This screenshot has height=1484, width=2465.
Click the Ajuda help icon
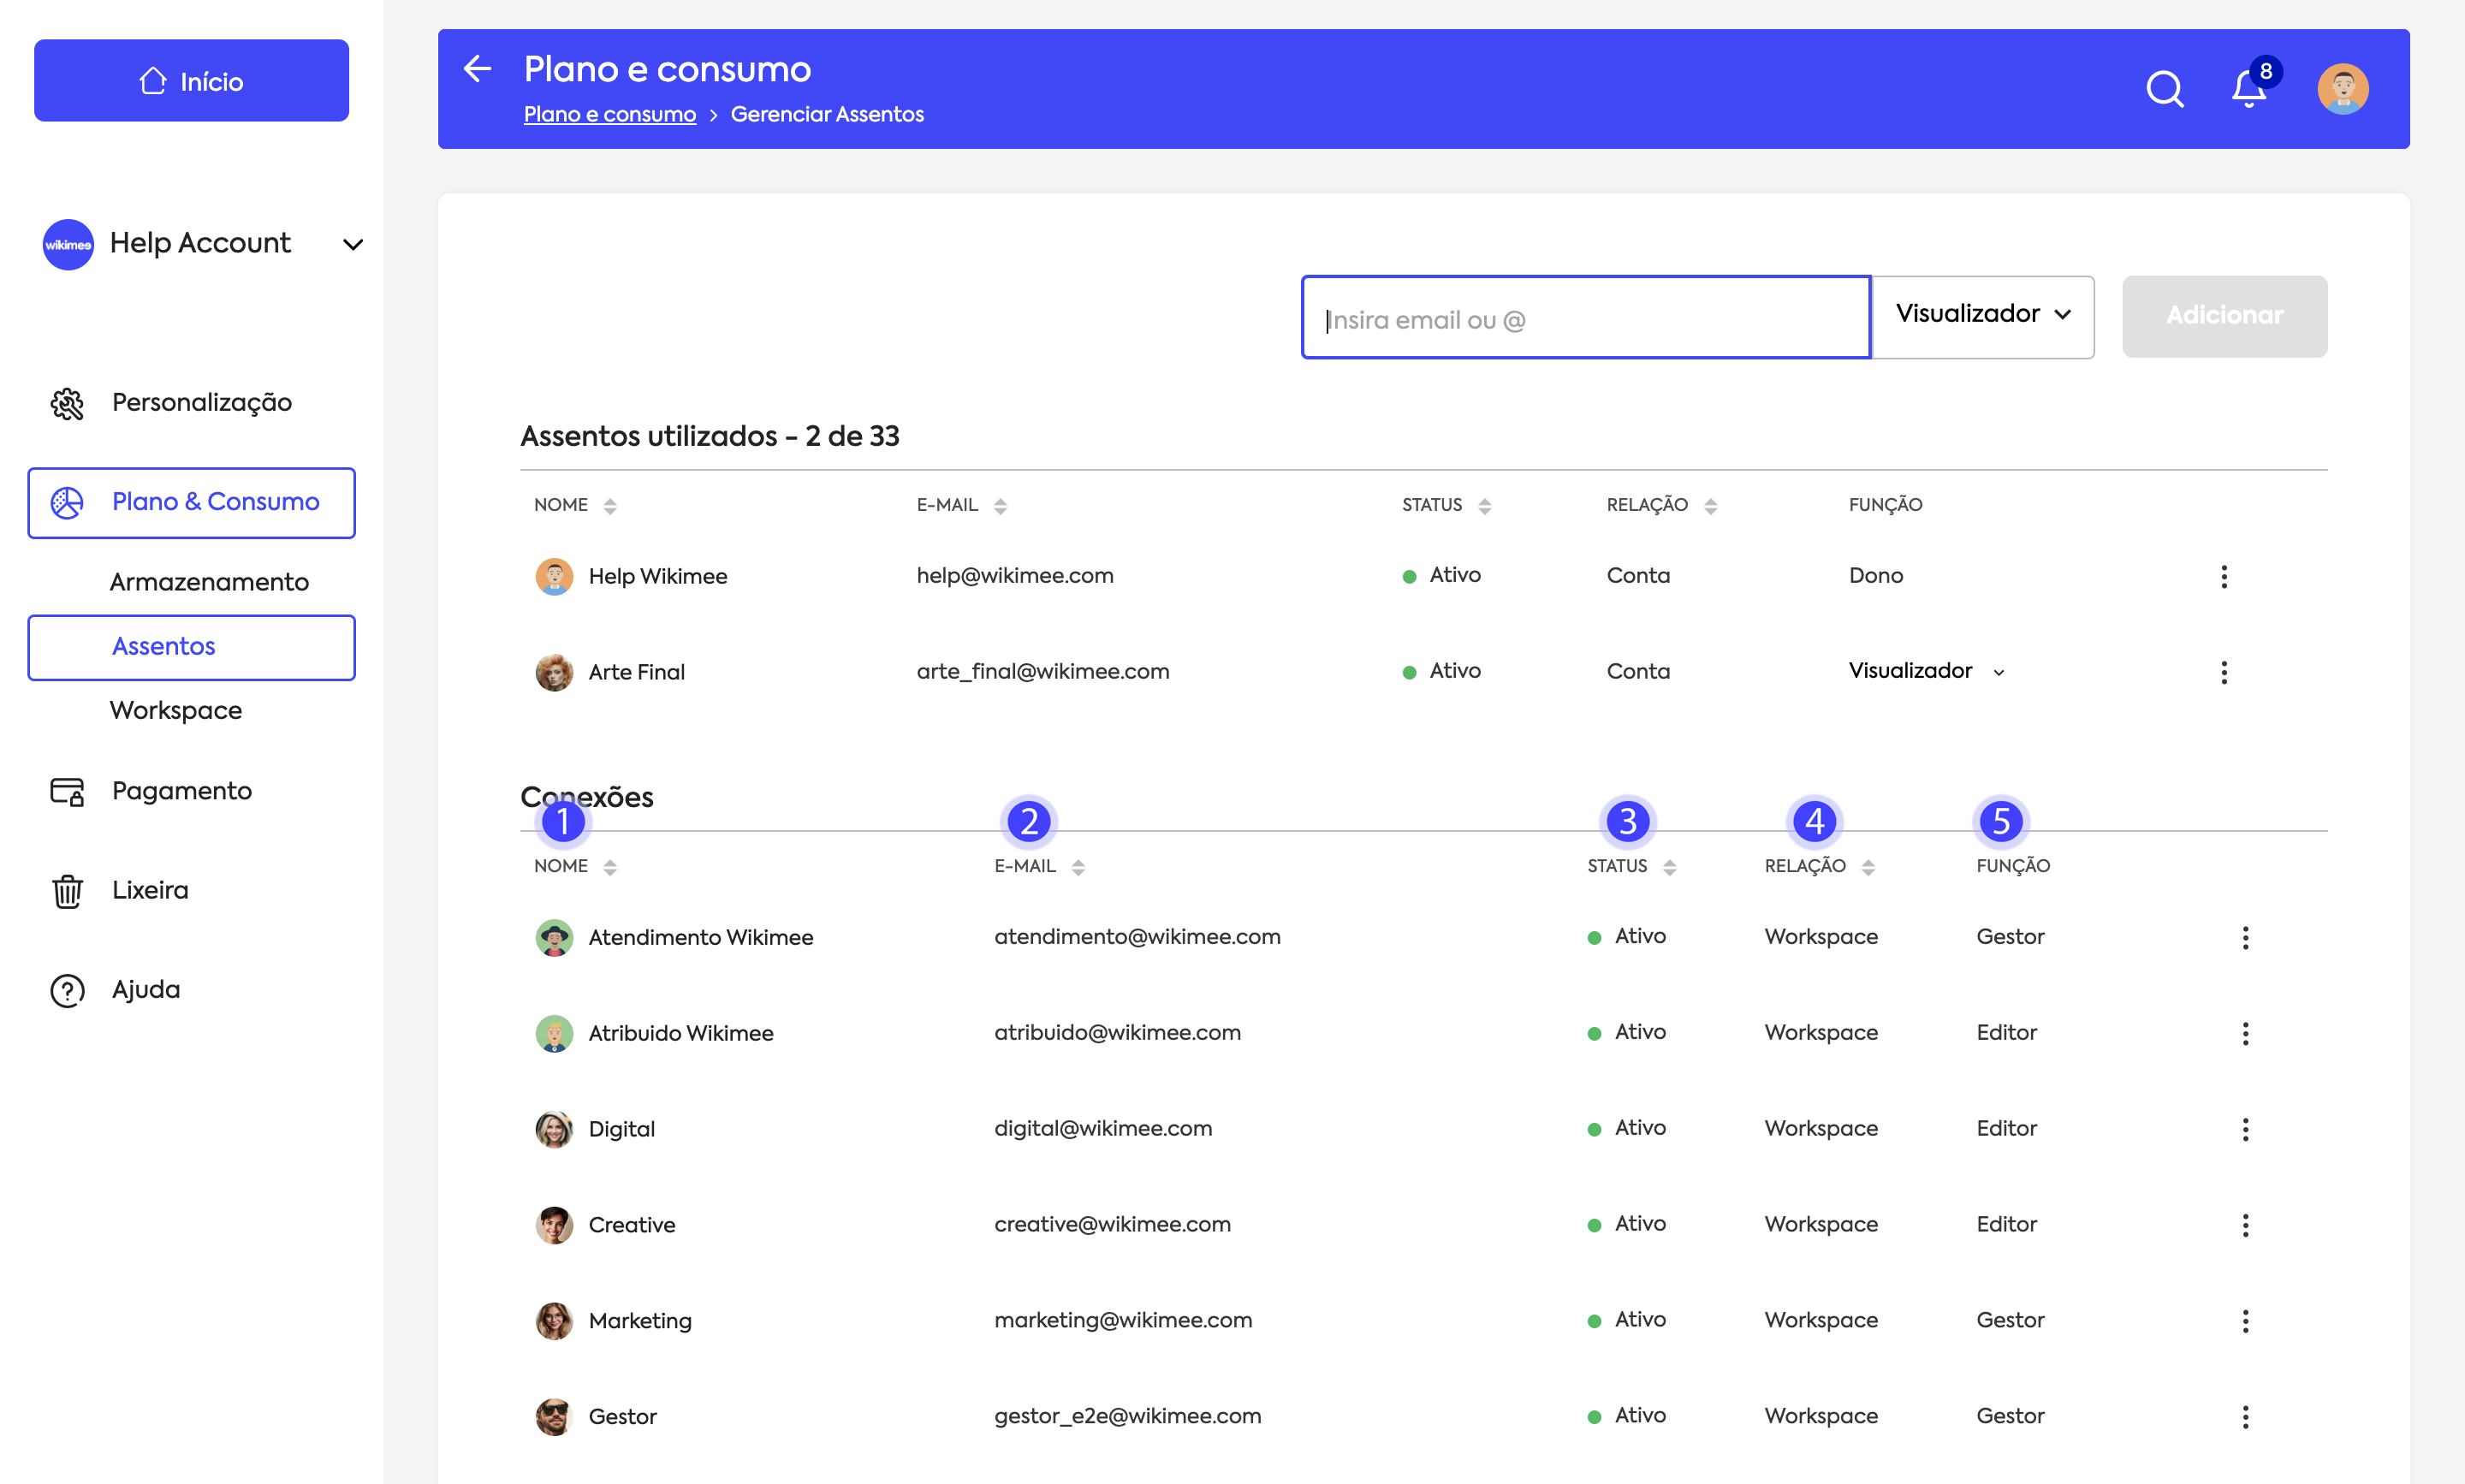click(x=67, y=990)
